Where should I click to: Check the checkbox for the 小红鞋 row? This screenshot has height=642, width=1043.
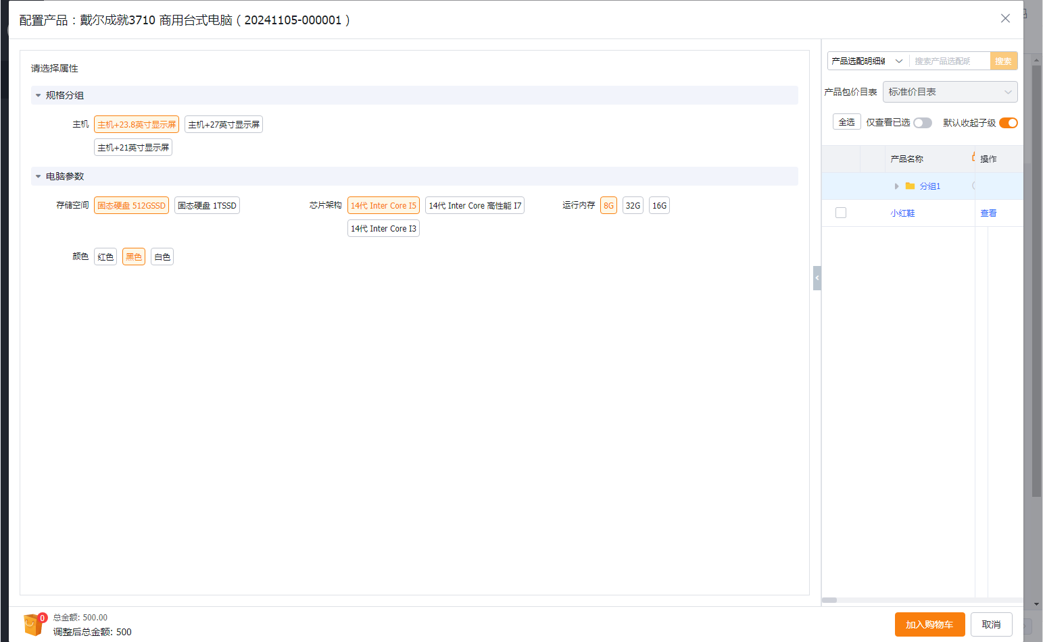[841, 213]
